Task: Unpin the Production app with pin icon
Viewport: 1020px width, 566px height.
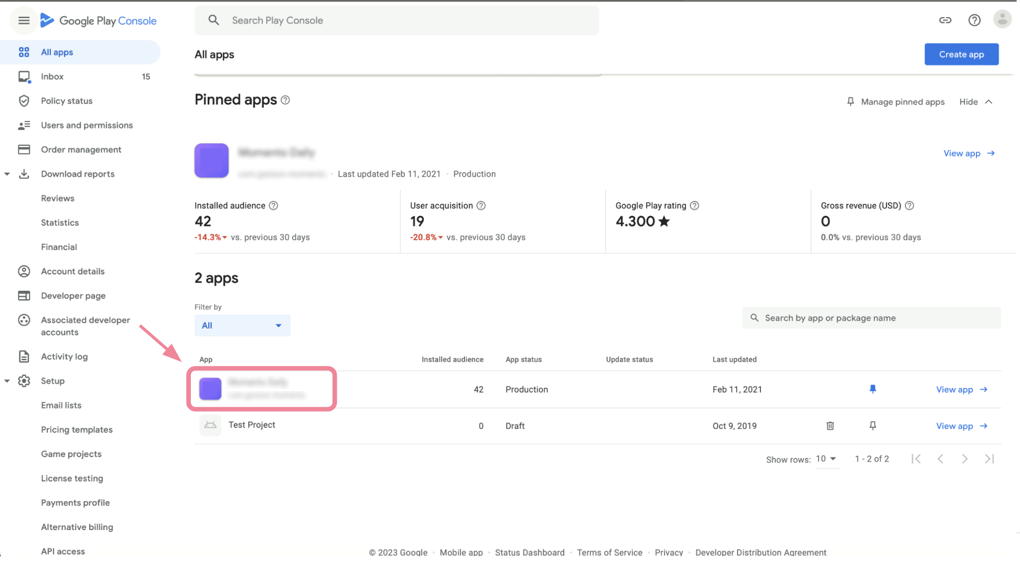Action: 873,389
